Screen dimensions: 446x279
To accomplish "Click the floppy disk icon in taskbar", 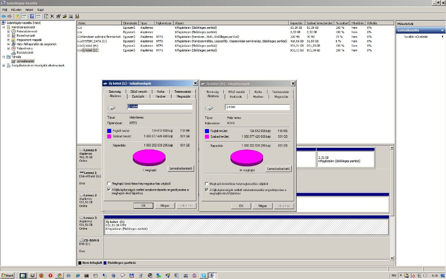I will (x=132, y=276).
